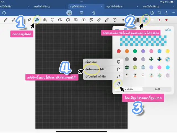Select the Text box tool

(83, 20)
